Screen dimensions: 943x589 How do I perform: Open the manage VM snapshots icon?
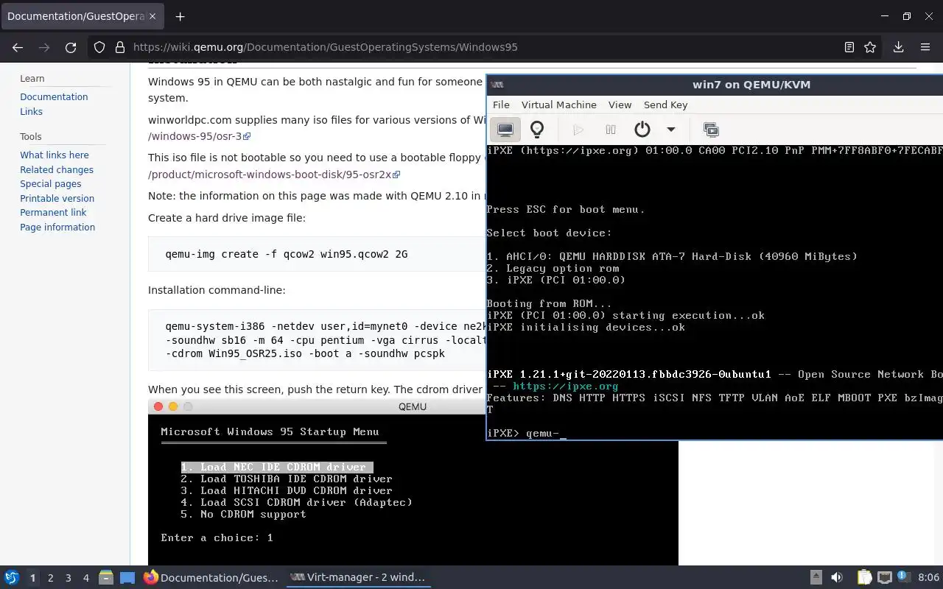click(x=711, y=130)
